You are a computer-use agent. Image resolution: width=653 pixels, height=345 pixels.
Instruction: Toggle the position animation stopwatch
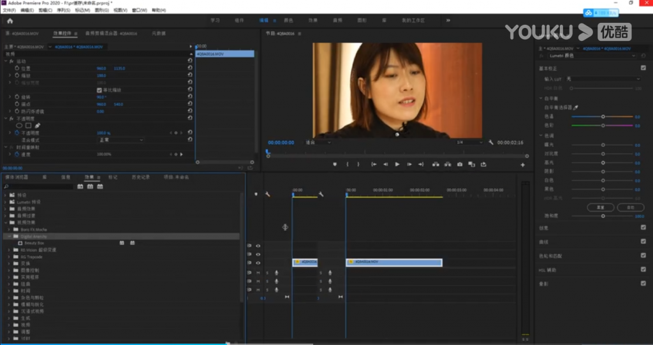click(x=17, y=68)
